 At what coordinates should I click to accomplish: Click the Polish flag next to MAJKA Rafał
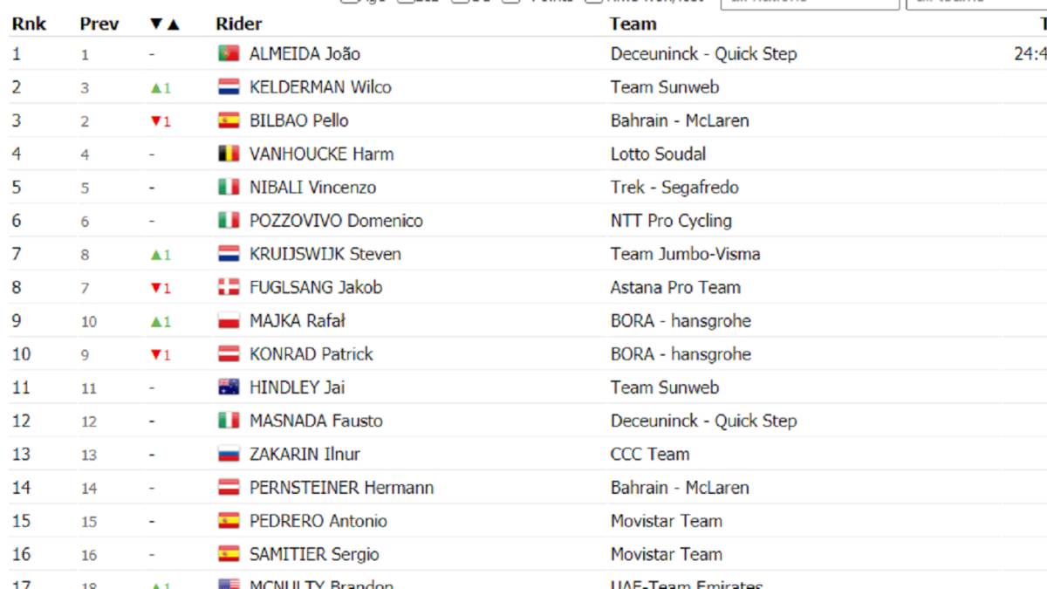(x=229, y=321)
